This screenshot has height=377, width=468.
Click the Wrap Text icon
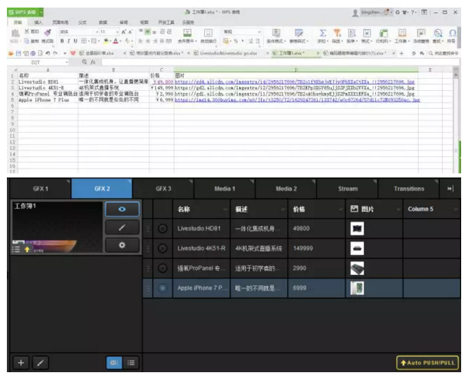208,33
